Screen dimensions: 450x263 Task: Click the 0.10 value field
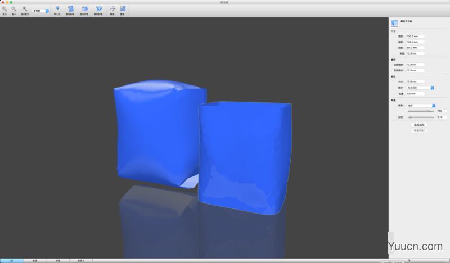coord(442,117)
